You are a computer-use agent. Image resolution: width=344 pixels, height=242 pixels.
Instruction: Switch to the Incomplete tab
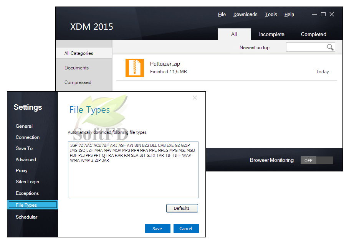click(271, 34)
